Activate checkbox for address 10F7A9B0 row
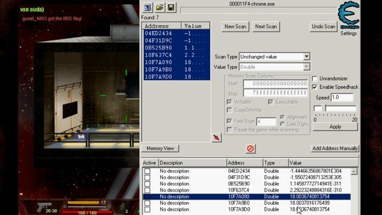The height and width of the screenshot is (215, 382). click(x=147, y=203)
